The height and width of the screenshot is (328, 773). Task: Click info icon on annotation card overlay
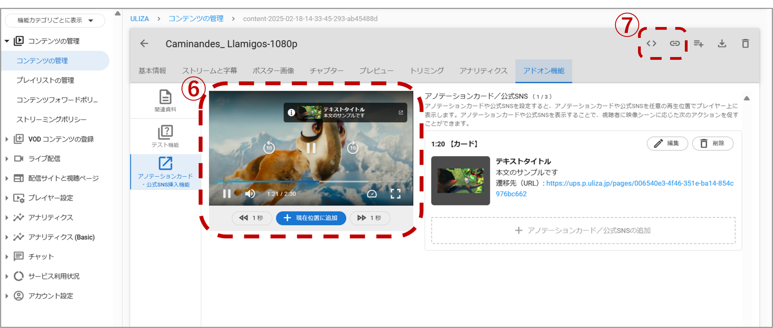(x=291, y=113)
